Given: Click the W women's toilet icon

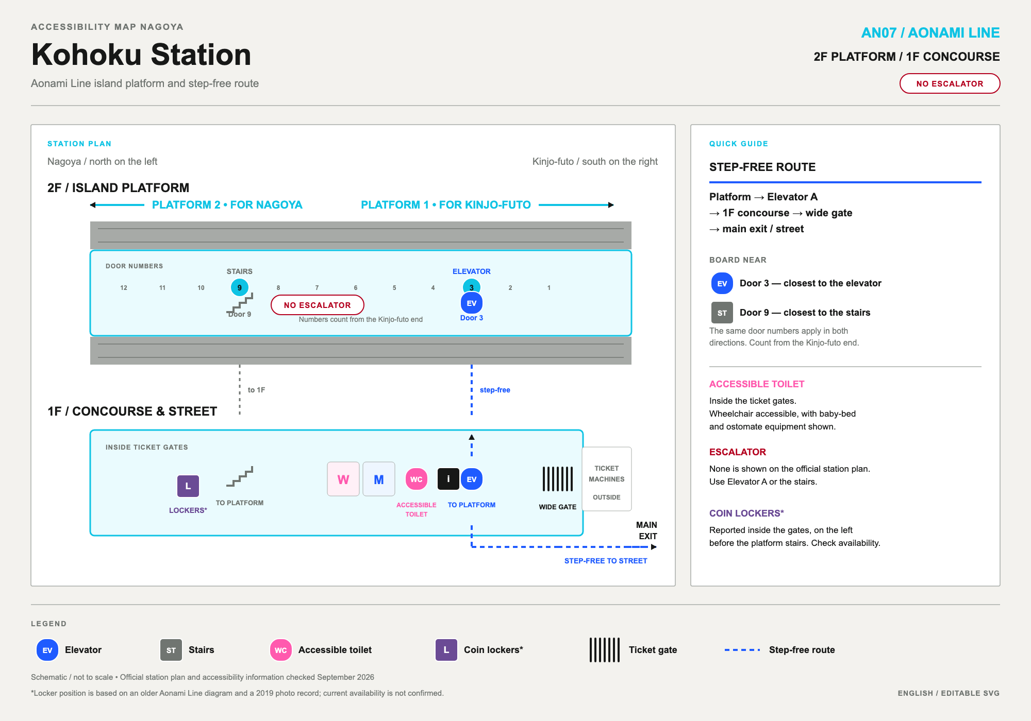Looking at the screenshot, I should [343, 479].
